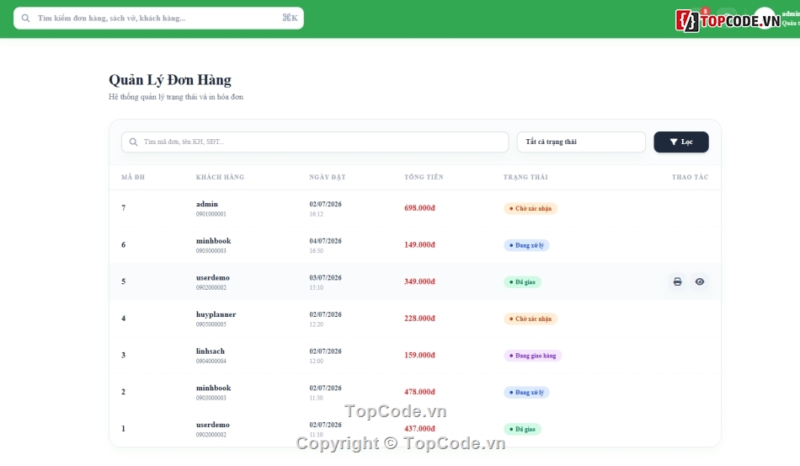Click customer 'linhsach' in order 3

[211, 351]
